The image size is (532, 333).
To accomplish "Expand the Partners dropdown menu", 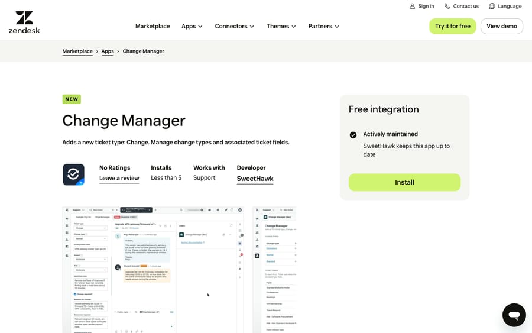I will click(x=323, y=26).
